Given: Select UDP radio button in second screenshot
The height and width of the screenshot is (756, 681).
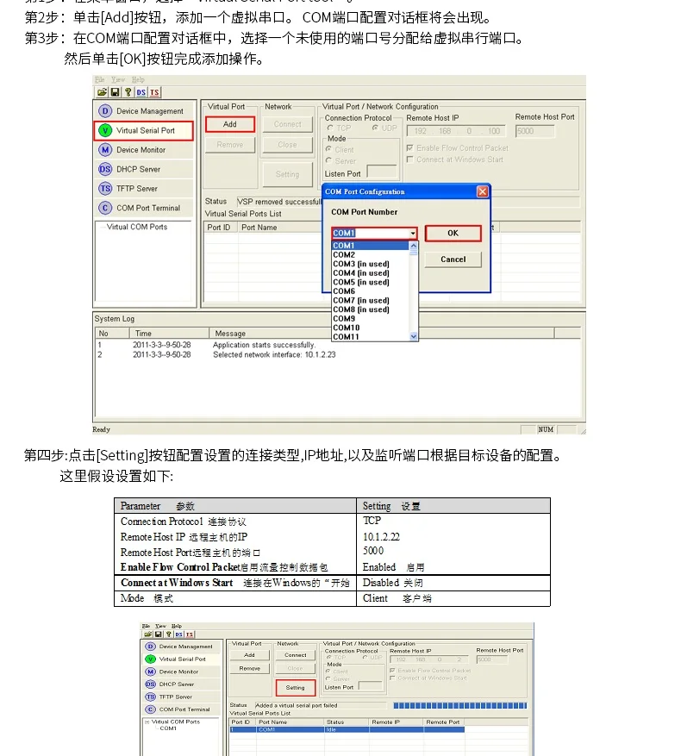Looking at the screenshot, I should (365, 657).
